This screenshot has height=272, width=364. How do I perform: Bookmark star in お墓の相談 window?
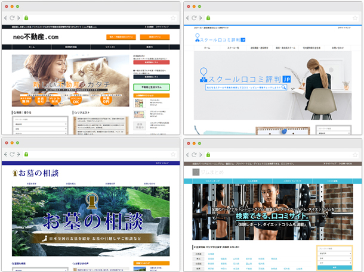click(173, 154)
